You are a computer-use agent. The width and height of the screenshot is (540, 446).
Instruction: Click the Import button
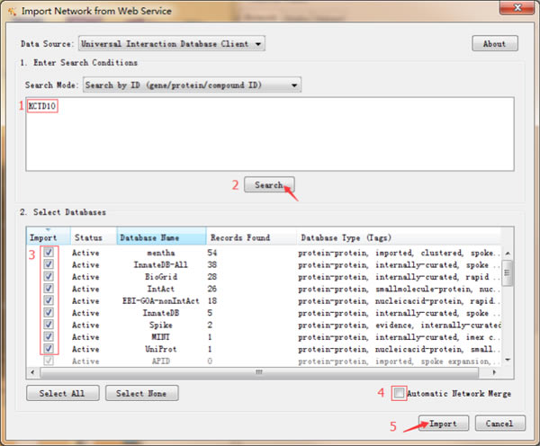pyautogui.click(x=444, y=424)
